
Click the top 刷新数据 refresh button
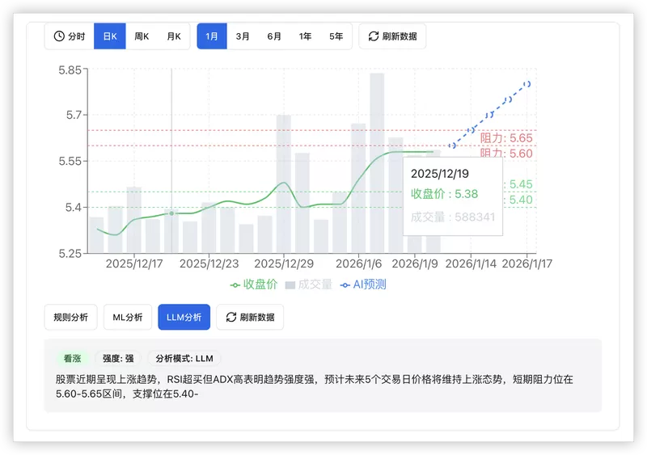tap(392, 36)
